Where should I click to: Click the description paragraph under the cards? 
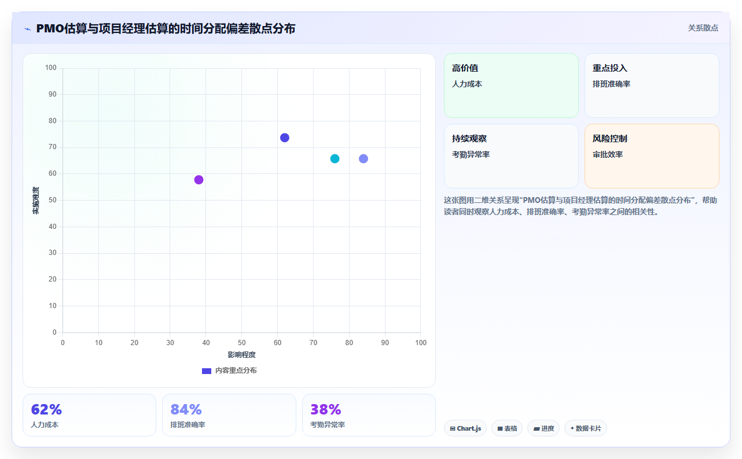[581, 206]
